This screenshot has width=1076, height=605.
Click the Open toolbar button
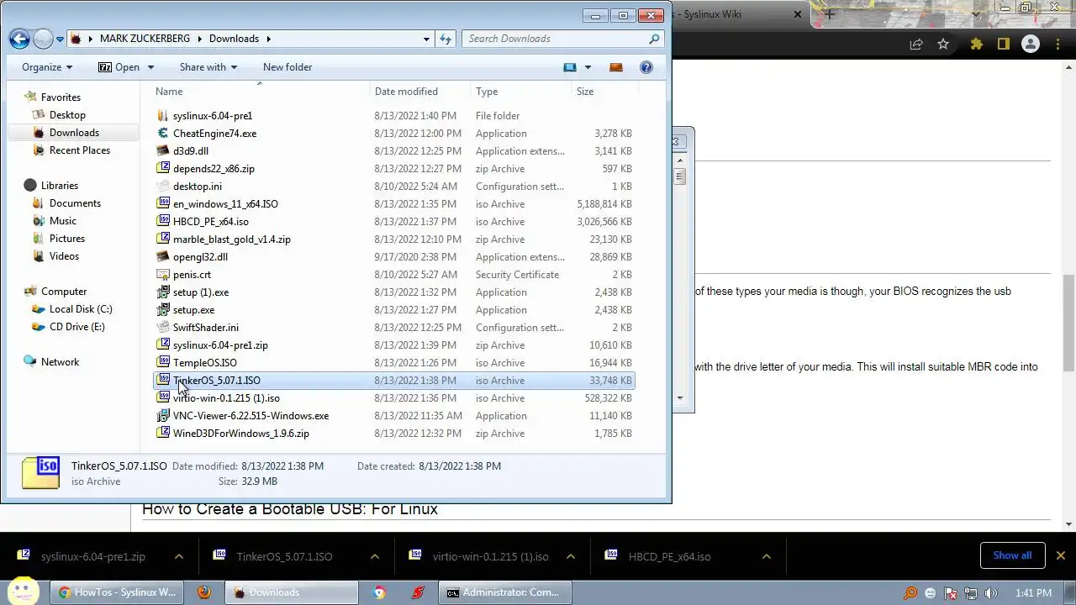coord(119,67)
